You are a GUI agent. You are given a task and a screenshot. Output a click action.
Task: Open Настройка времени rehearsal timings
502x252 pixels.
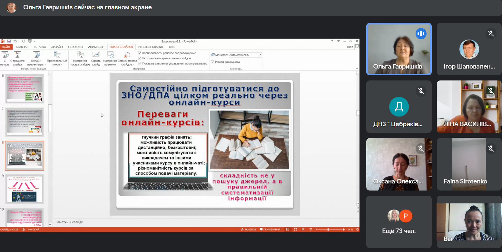[x=110, y=55]
